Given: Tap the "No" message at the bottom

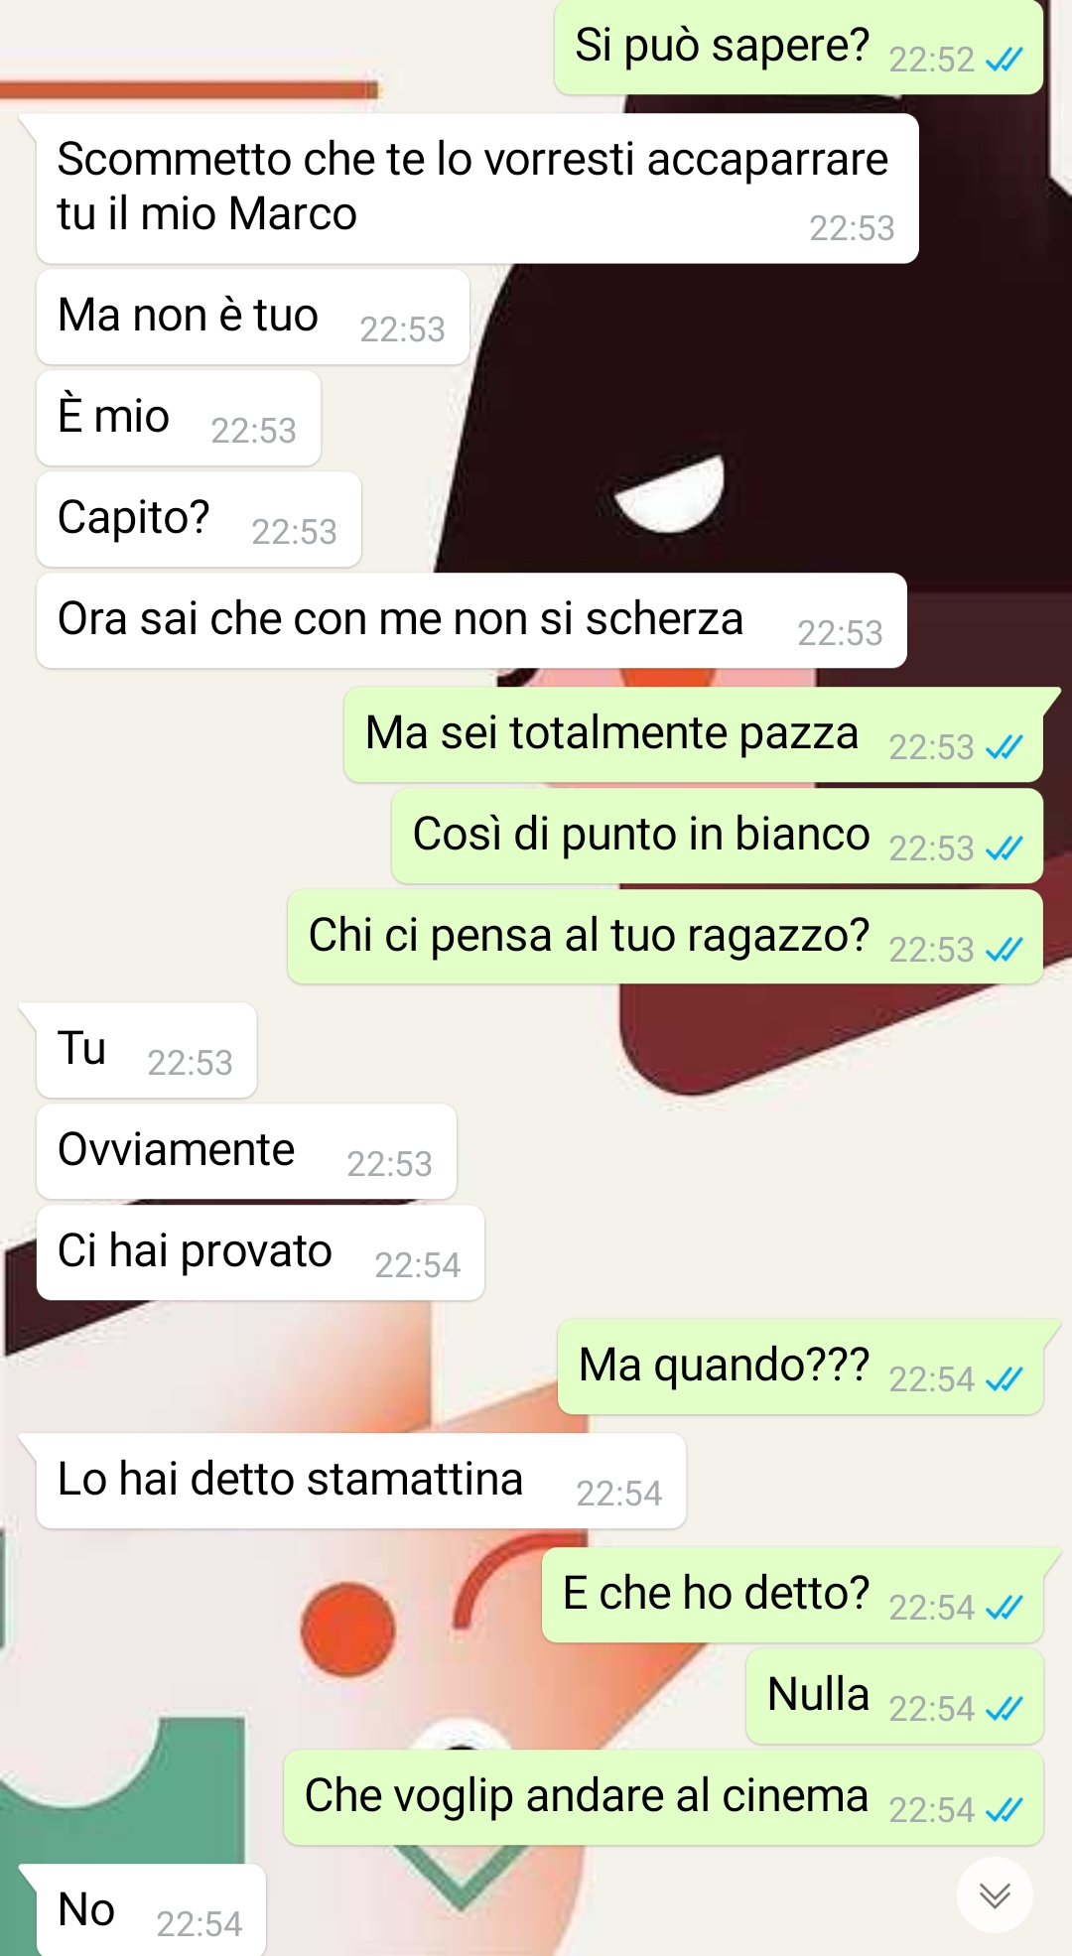Looking at the screenshot, I should (x=151, y=1910).
